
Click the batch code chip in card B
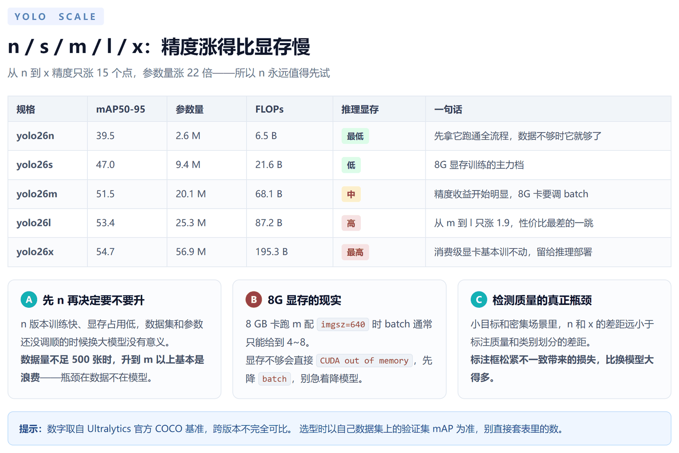[x=274, y=379]
